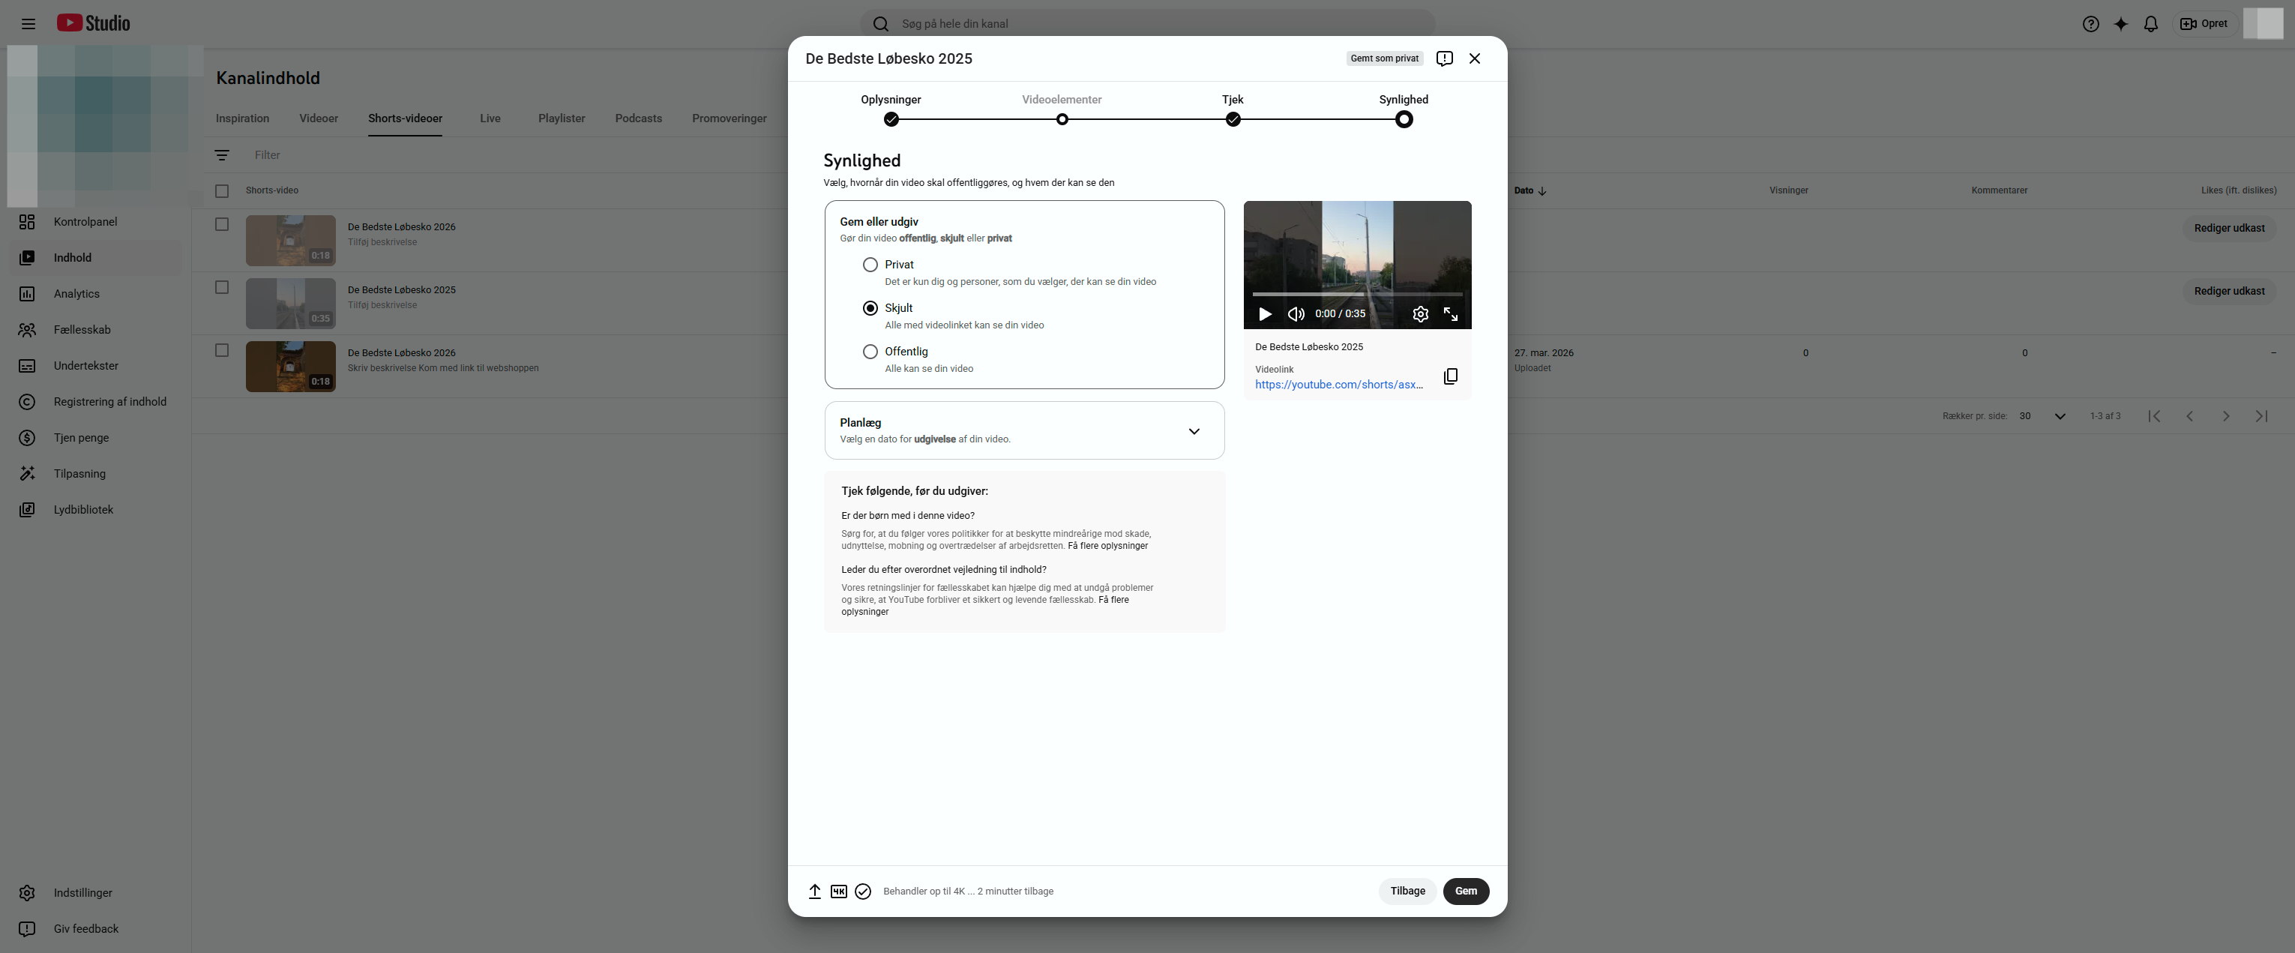Click the YouTube Studio logo

[x=94, y=23]
